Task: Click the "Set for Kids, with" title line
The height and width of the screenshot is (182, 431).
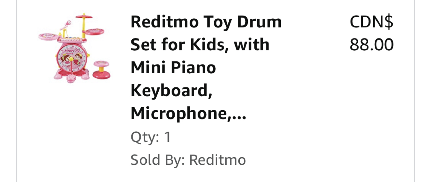Action: 200,45
